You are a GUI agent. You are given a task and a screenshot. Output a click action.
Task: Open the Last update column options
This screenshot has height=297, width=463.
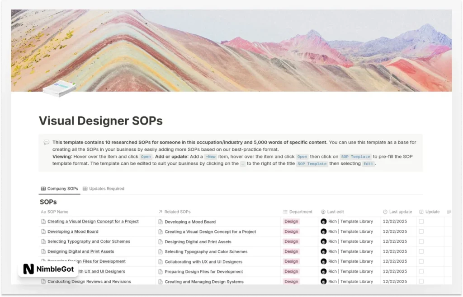400,212
